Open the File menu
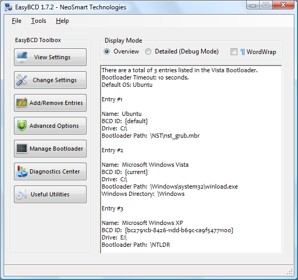Screen dimensions: 298x280 tap(17, 21)
